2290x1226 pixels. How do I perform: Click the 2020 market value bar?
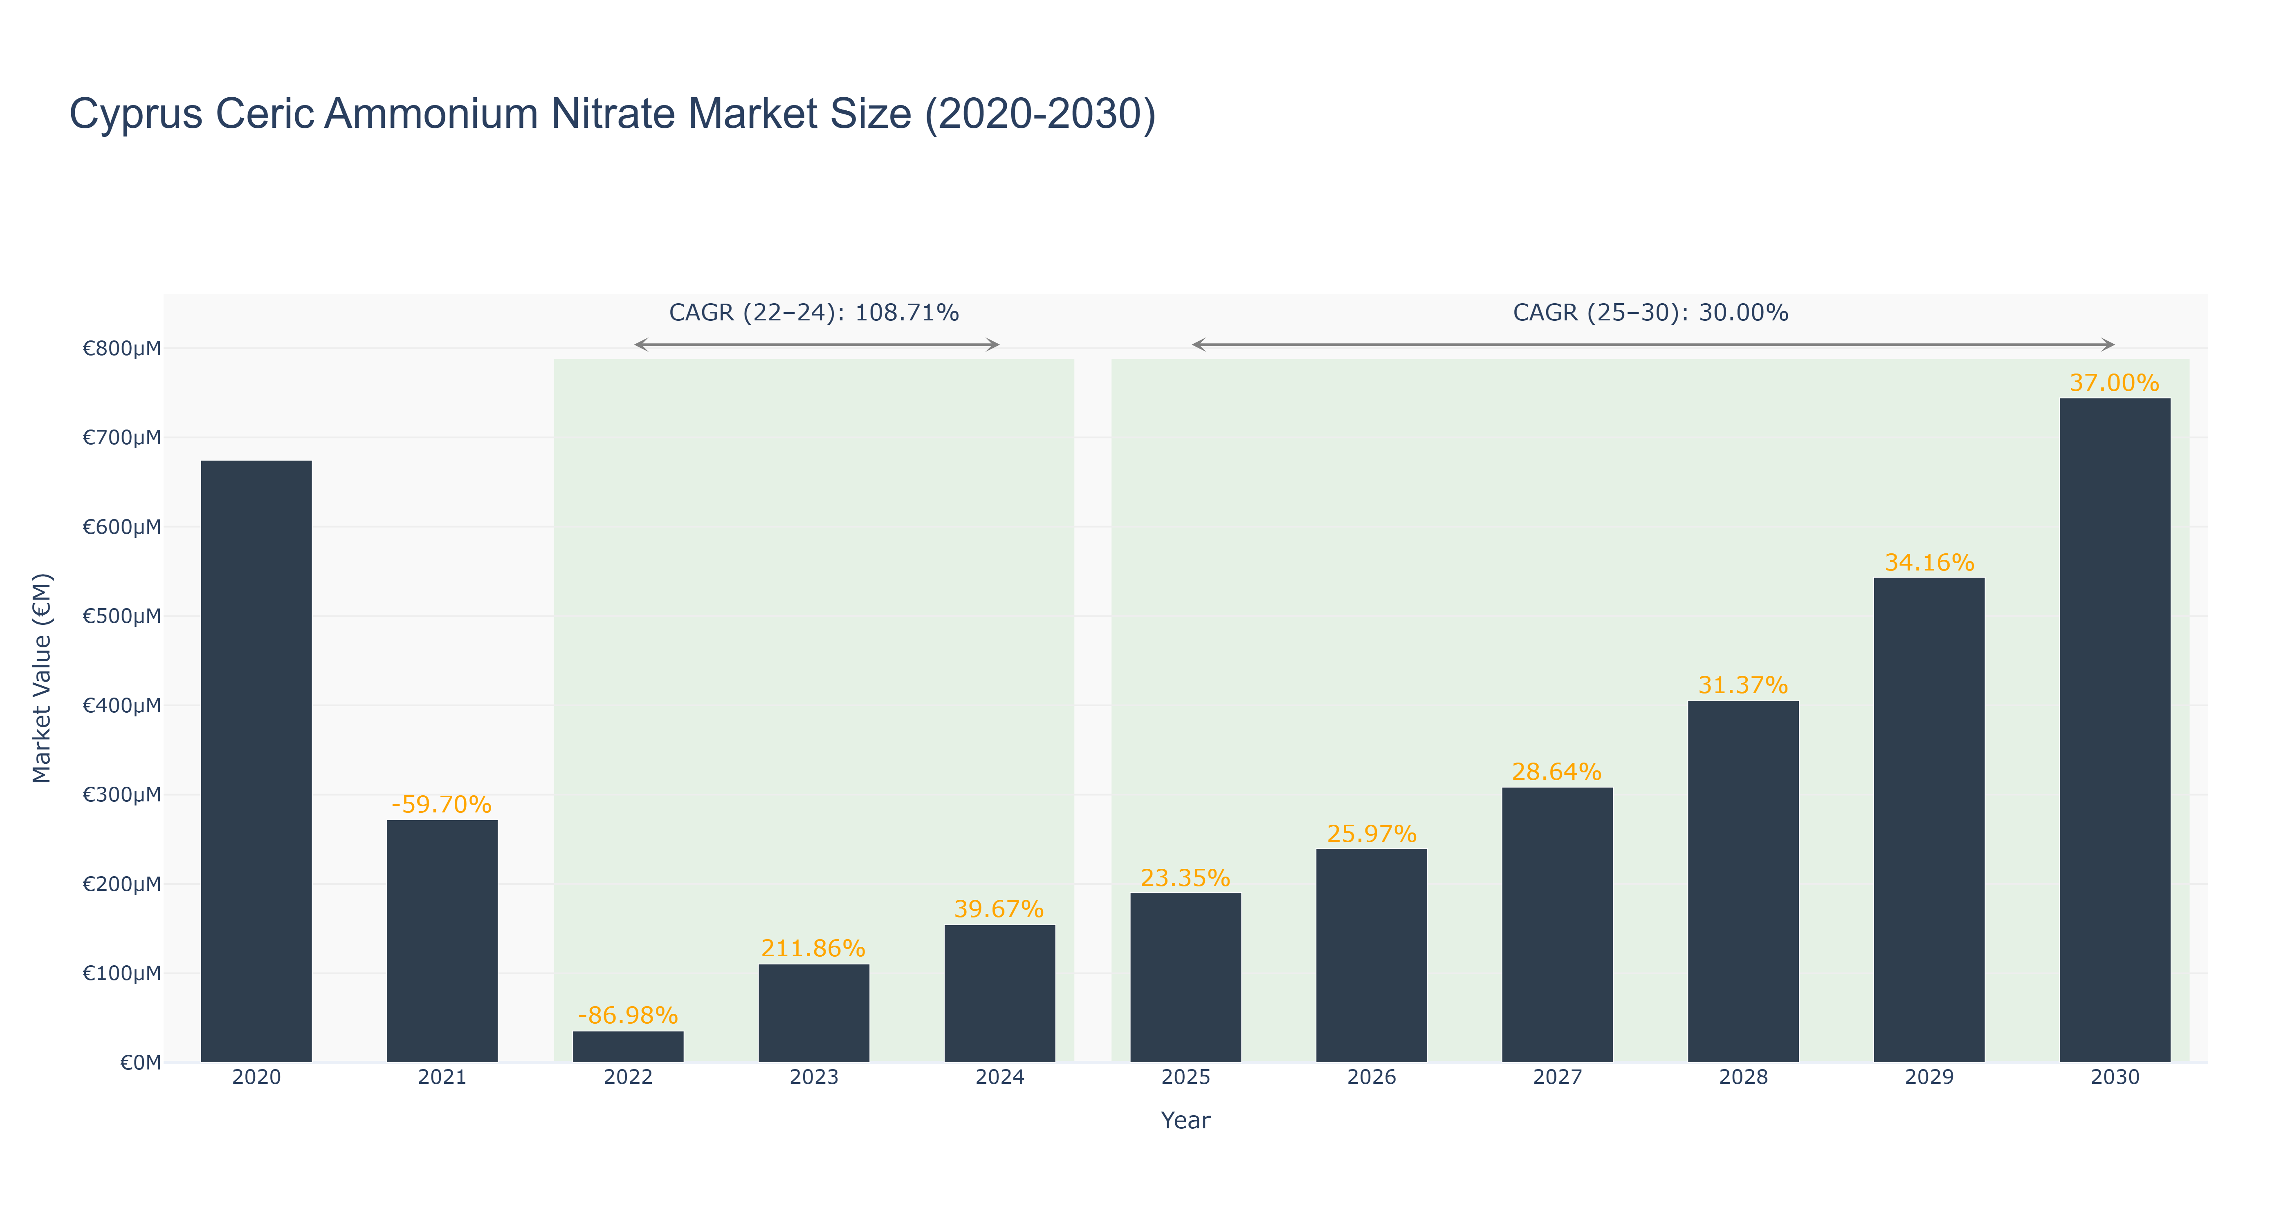click(x=256, y=761)
